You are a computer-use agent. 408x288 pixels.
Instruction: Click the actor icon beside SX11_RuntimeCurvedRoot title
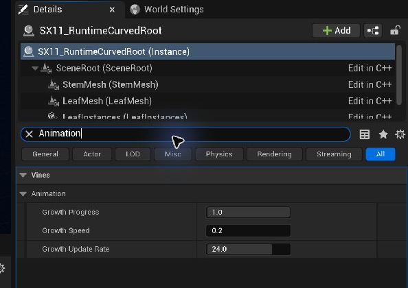pyautogui.click(x=29, y=31)
